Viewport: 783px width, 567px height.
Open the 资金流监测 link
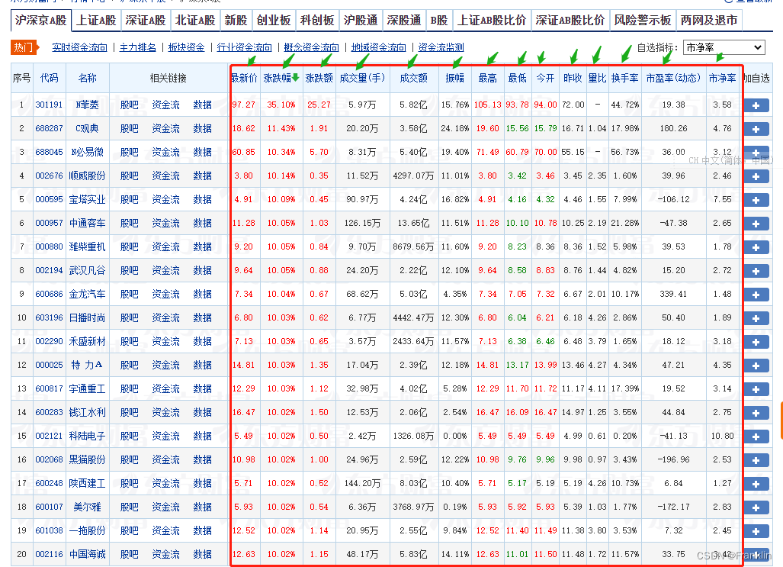pyautogui.click(x=441, y=47)
